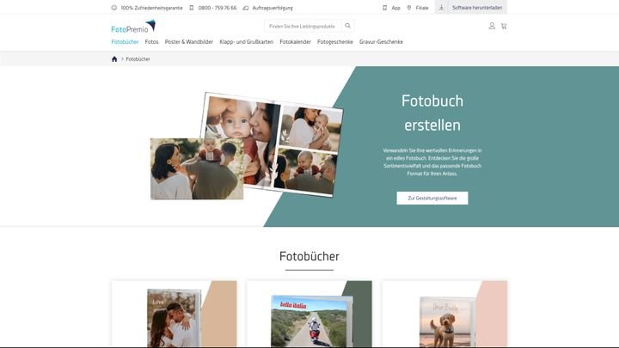The width and height of the screenshot is (619, 348).
Task: Click the satisfaction guarantee smiley icon
Action: click(114, 8)
